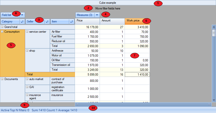Image resolution: width=216 pixels, height=113 pixels.
Task: Open the Field list dropdown arrow
Action: pyautogui.click(x=22, y=15)
